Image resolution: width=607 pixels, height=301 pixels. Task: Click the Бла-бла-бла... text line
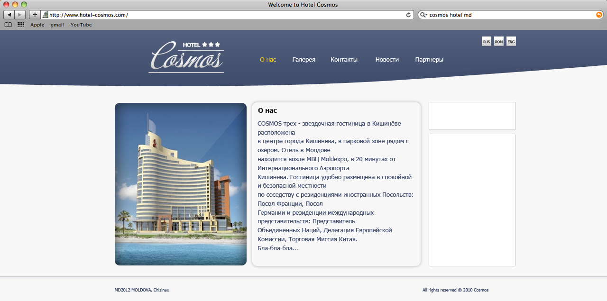coord(278,248)
